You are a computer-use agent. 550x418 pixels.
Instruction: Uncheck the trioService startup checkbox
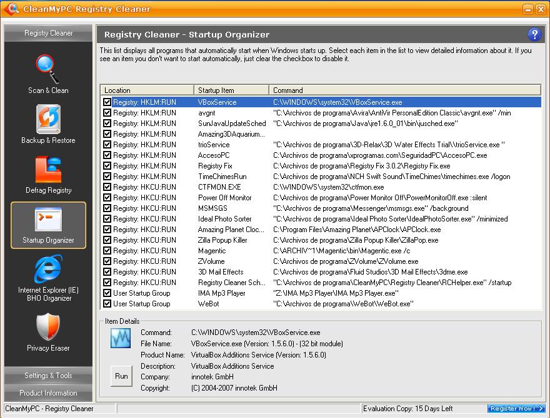pyautogui.click(x=107, y=145)
